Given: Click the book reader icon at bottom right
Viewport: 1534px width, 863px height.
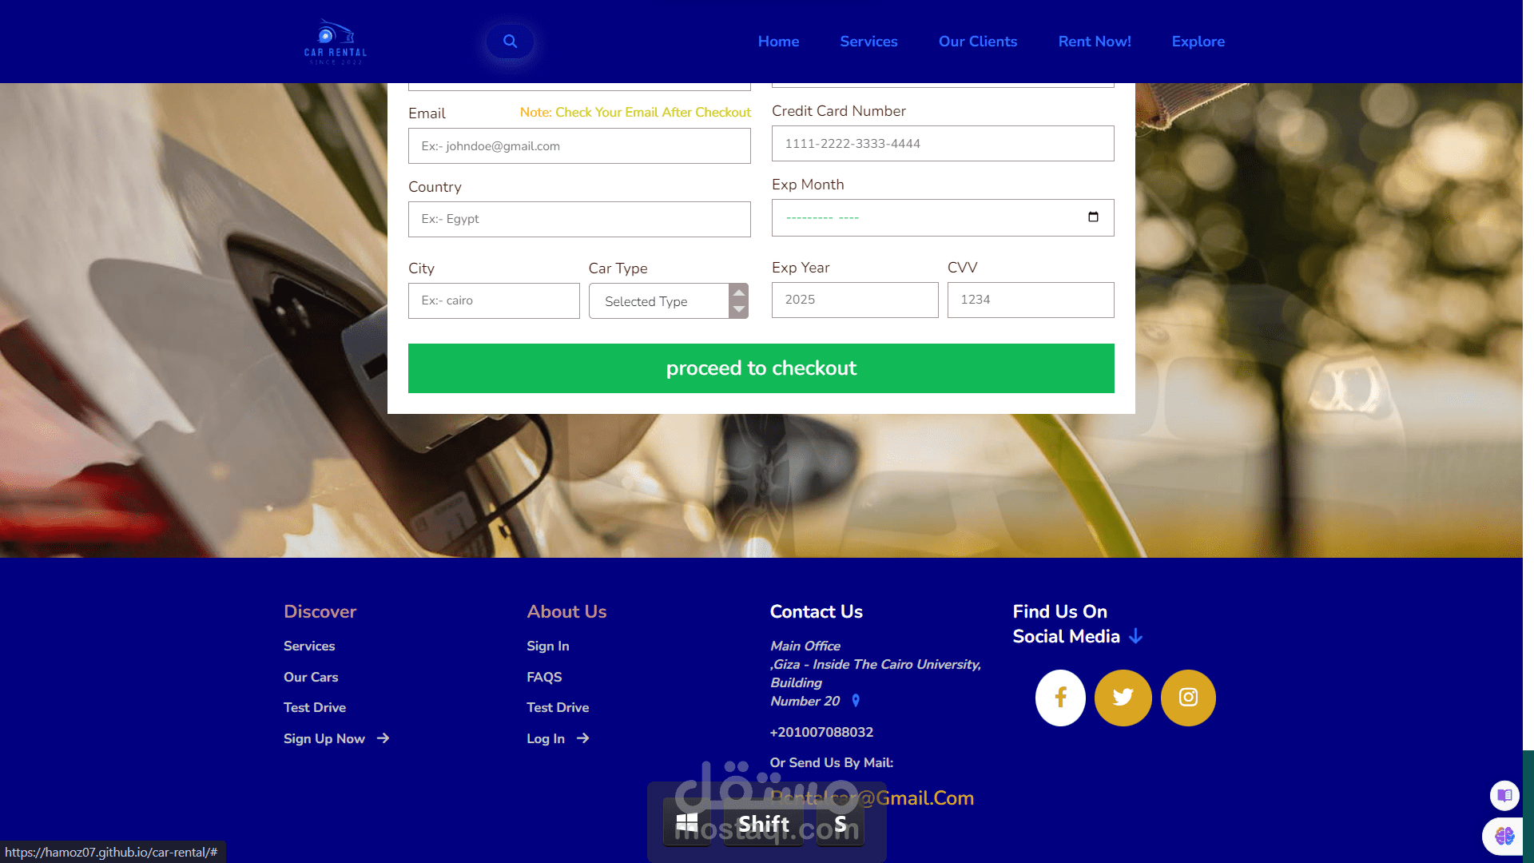Looking at the screenshot, I should click(1504, 795).
